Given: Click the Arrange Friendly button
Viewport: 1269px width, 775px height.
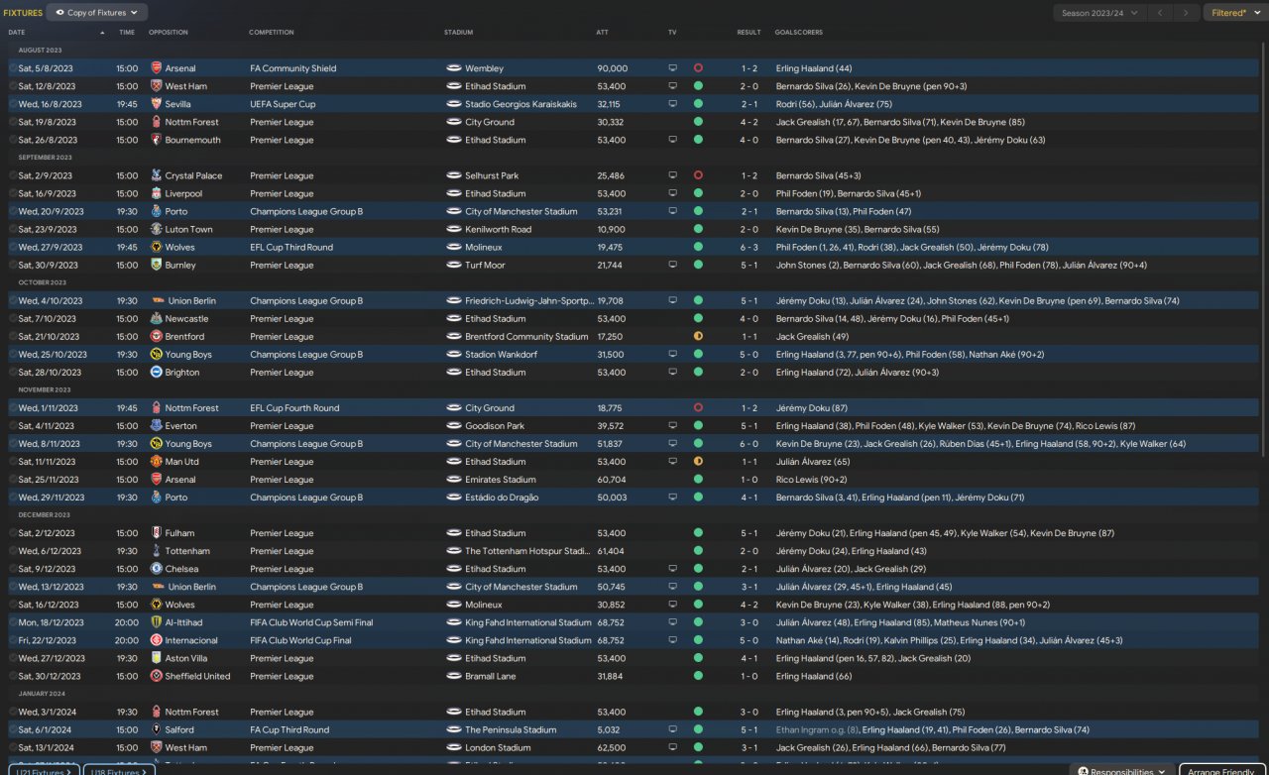Looking at the screenshot, I should point(1221,771).
